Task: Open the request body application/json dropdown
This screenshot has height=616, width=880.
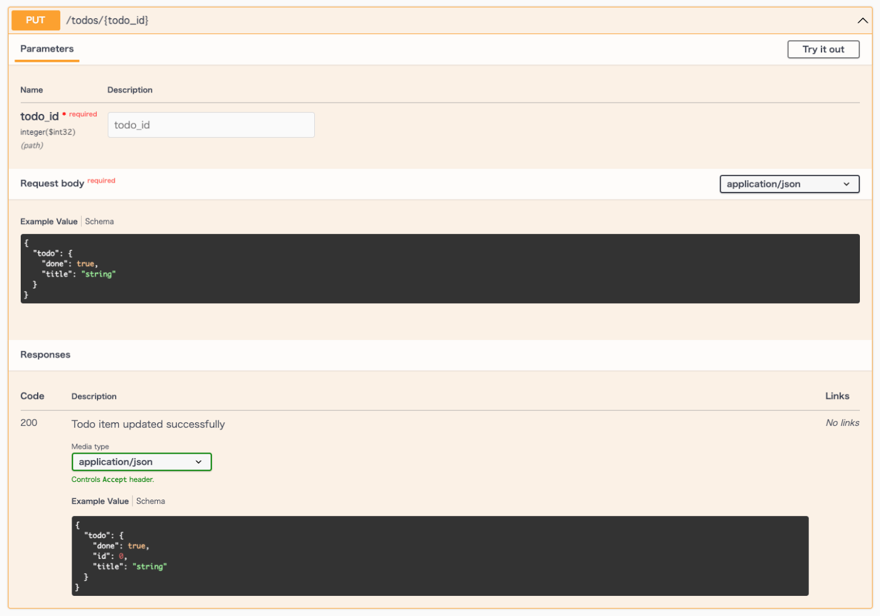Action: (789, 184)
